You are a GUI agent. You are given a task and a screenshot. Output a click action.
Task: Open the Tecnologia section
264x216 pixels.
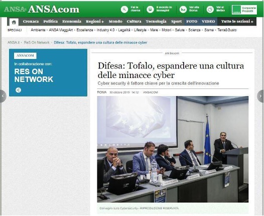[156, 21]
